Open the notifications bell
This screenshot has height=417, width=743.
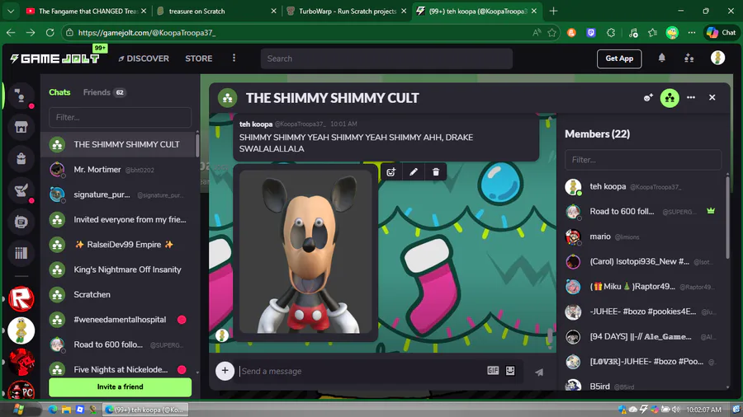661,59
